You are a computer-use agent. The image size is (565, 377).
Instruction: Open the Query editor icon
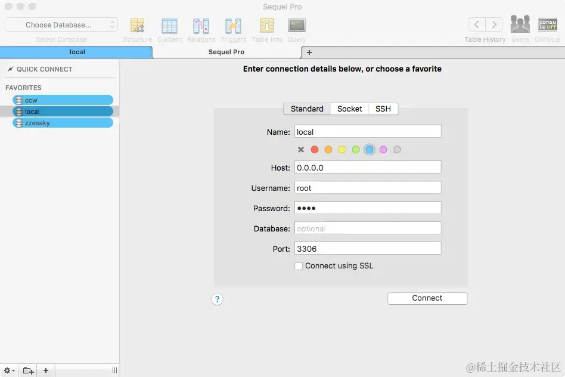297,25
